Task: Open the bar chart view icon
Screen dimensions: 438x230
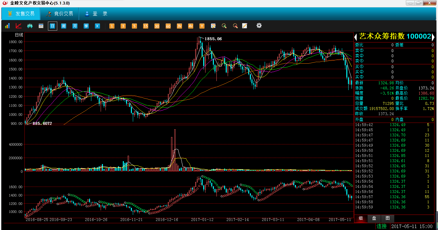Action: click(7, 26)
